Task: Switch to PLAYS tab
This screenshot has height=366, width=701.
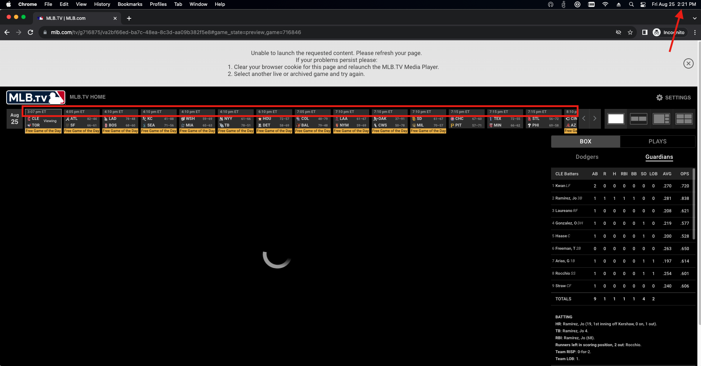Action: (x=657, y=142)
